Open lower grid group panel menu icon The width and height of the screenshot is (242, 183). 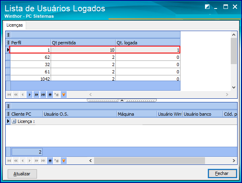(8, 106)
